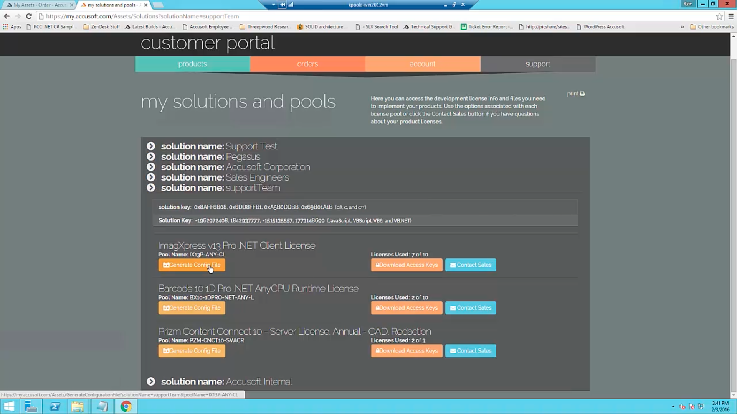Image resolution: width=737 pixels, height=414 pixels.
Task: Open SLX Search Tool bookmark
Action: [377, 27]
